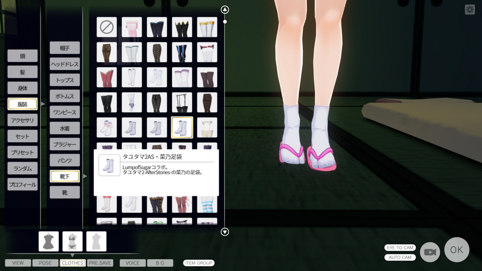The height and width of the screenshot is (271, 482).
Task: Open settings via the gear icon
Action: (x=470, y=9)
